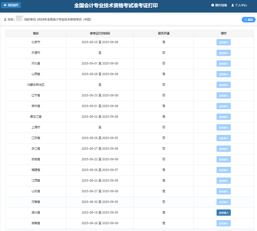
Task: Open the 内蒙古自治区 entry button
Action: tap(223, 85)
